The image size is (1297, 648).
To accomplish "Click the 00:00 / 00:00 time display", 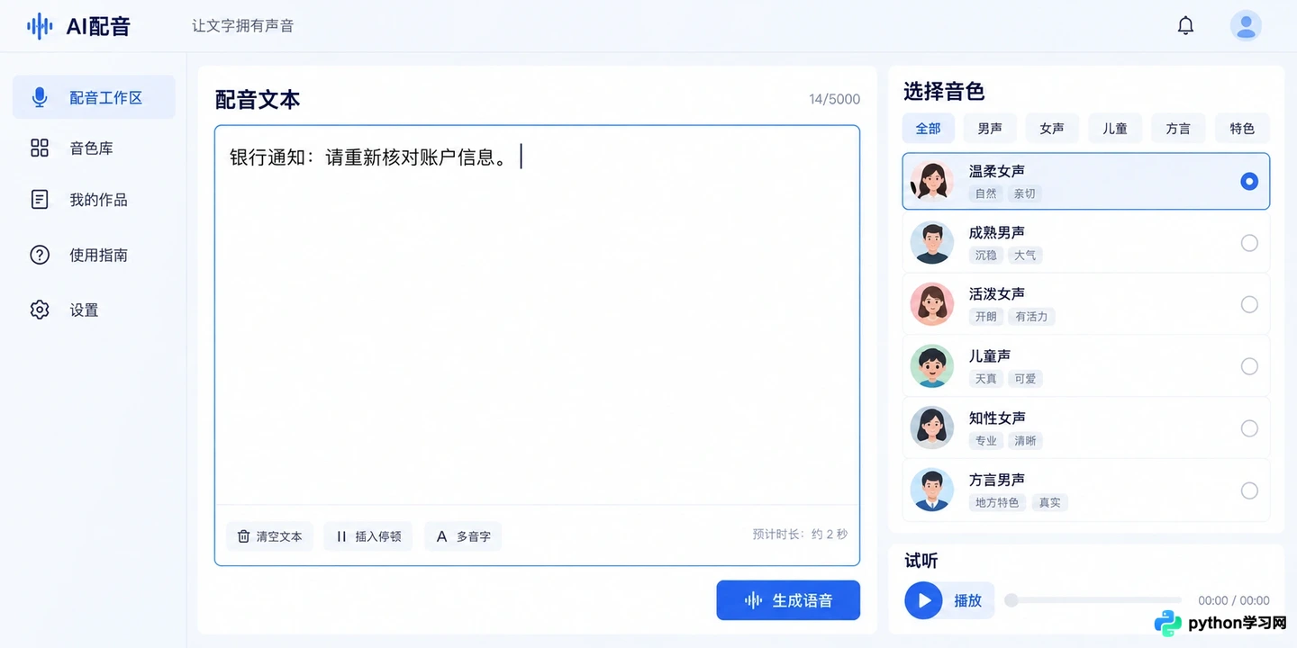I will [1233, 600].
